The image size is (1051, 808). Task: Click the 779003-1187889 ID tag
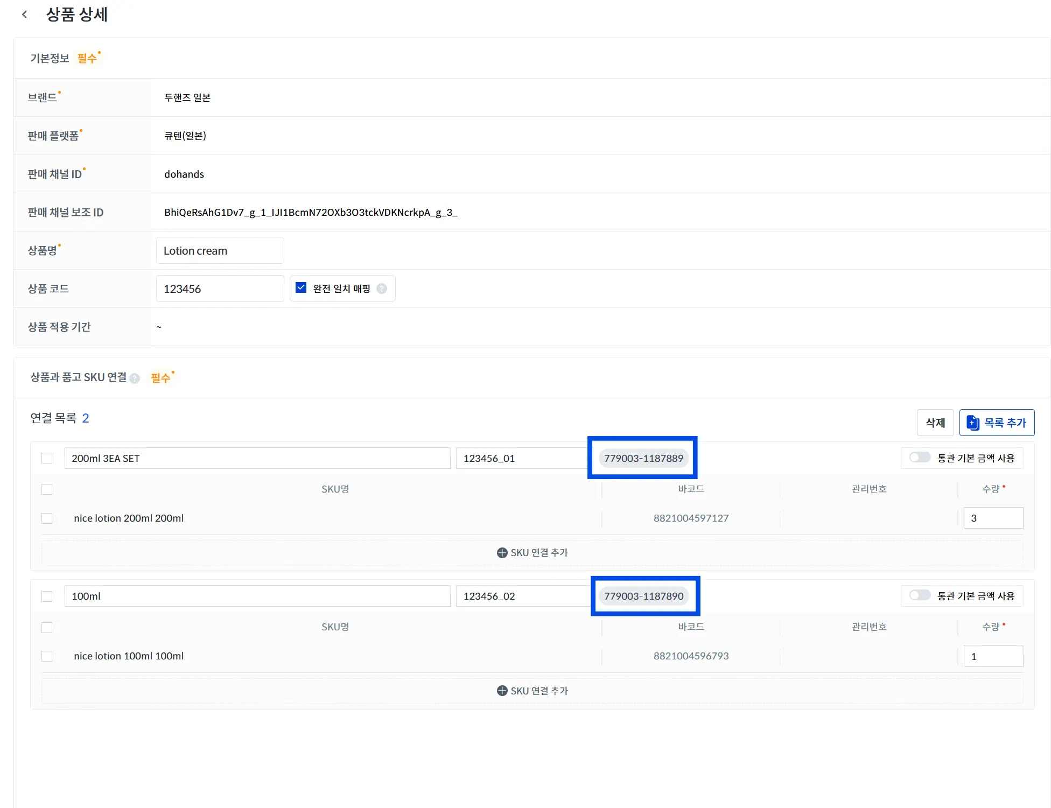tap(643, 458)
